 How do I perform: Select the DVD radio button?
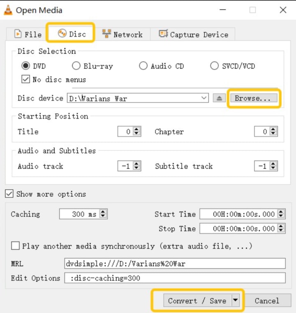(25, 66)
